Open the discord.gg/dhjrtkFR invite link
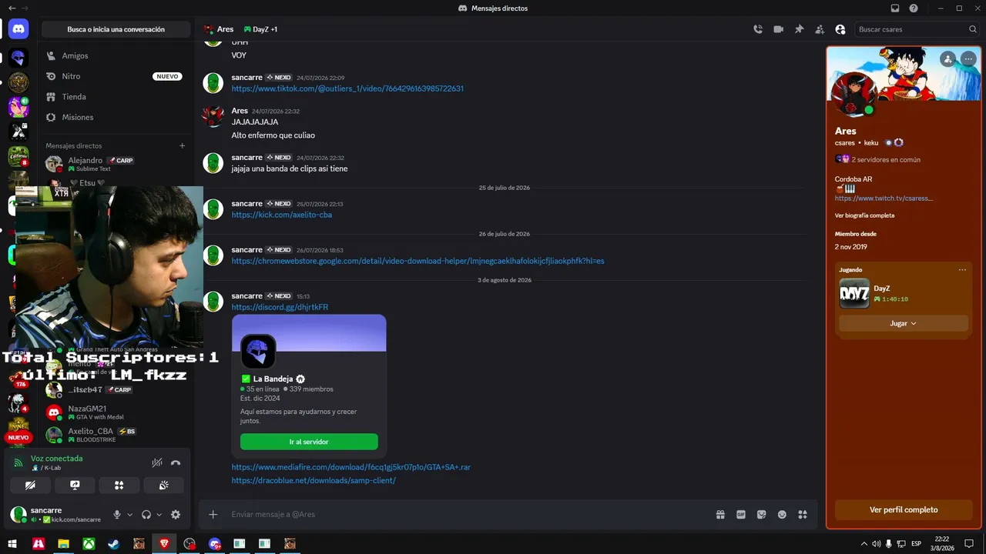Image resolution: width=986 pixels, height=554 pixels. 280,307
